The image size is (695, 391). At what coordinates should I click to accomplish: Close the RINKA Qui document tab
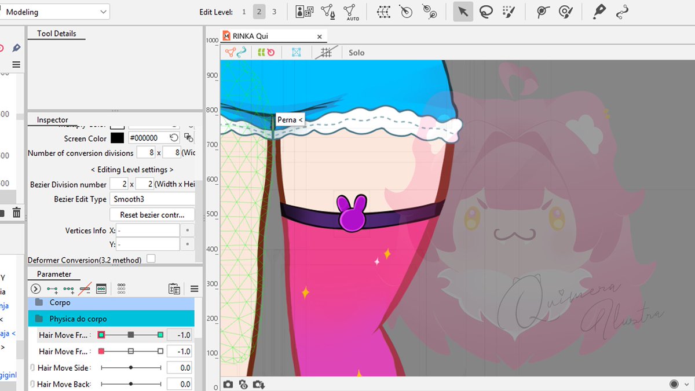pyautogui.click(x=319, y=36)
